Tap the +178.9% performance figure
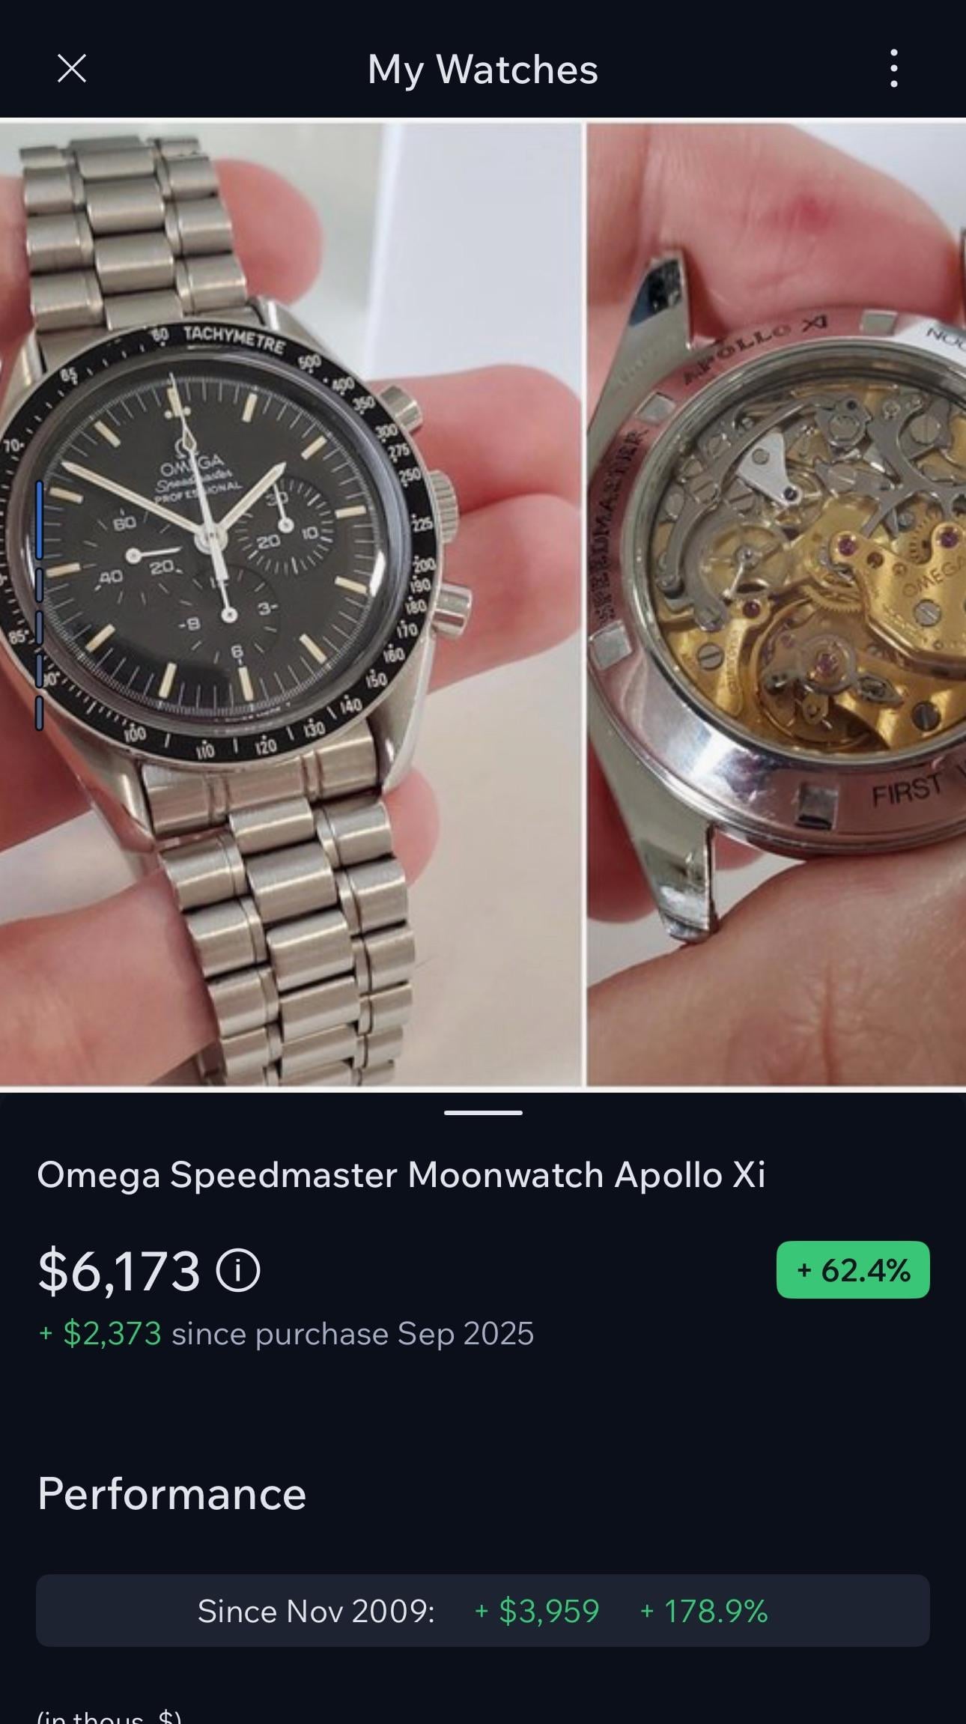Viewport: 966px width, 1724px height. [704, 1611]
